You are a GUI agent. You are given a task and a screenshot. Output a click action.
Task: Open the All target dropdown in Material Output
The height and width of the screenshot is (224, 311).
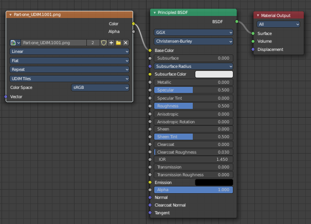click(278, 24)
